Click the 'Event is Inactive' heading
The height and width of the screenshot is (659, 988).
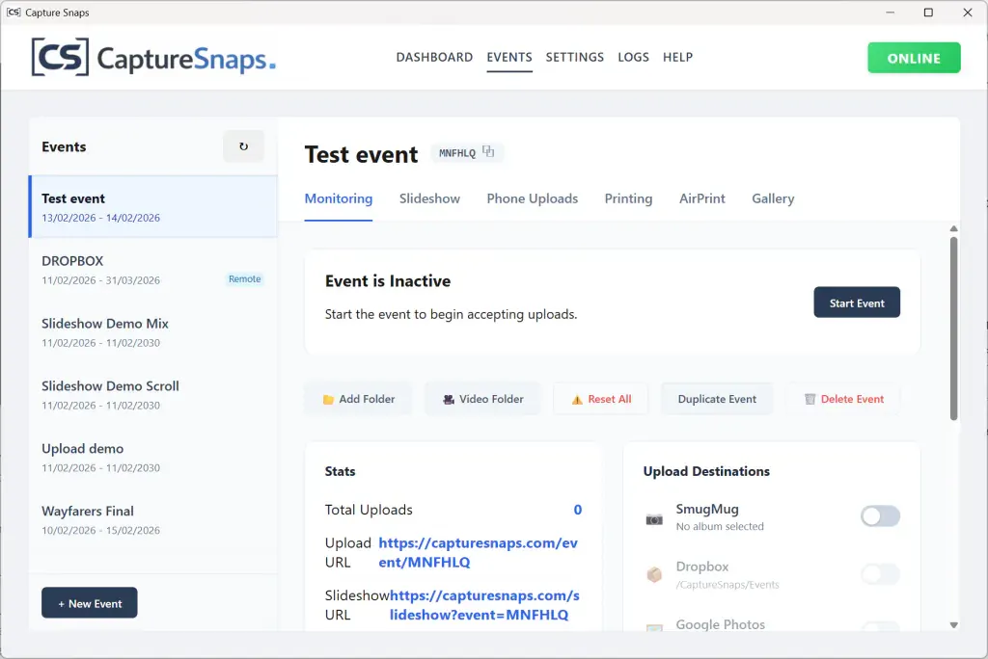tap(388, 281)
